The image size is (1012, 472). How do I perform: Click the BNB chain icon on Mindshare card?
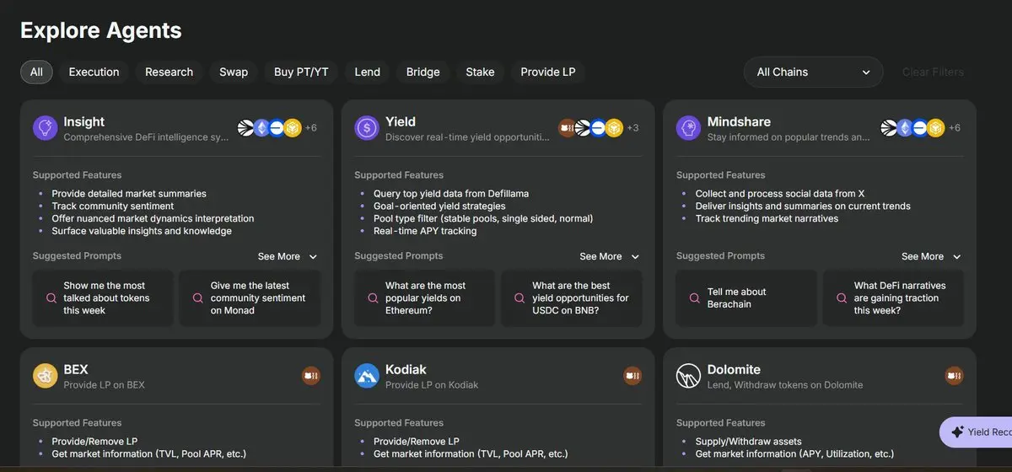935,128
